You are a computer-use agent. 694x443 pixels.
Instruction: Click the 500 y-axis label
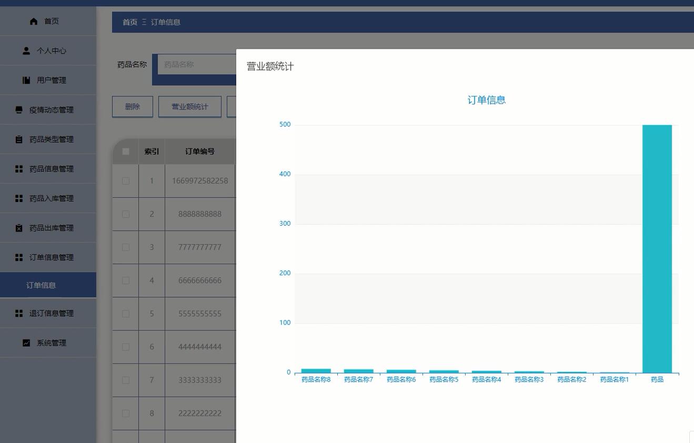285,125
